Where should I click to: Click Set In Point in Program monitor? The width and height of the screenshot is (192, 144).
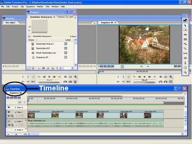(x=118, y=77)
